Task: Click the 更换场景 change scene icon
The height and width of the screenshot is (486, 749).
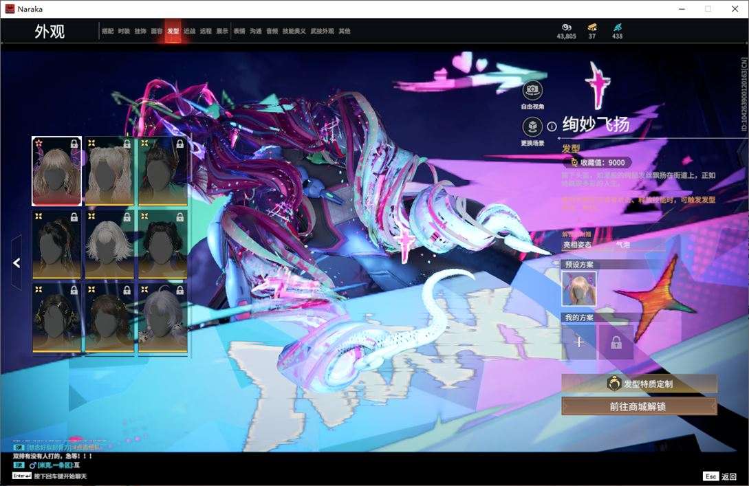Action: pos(532,127)
